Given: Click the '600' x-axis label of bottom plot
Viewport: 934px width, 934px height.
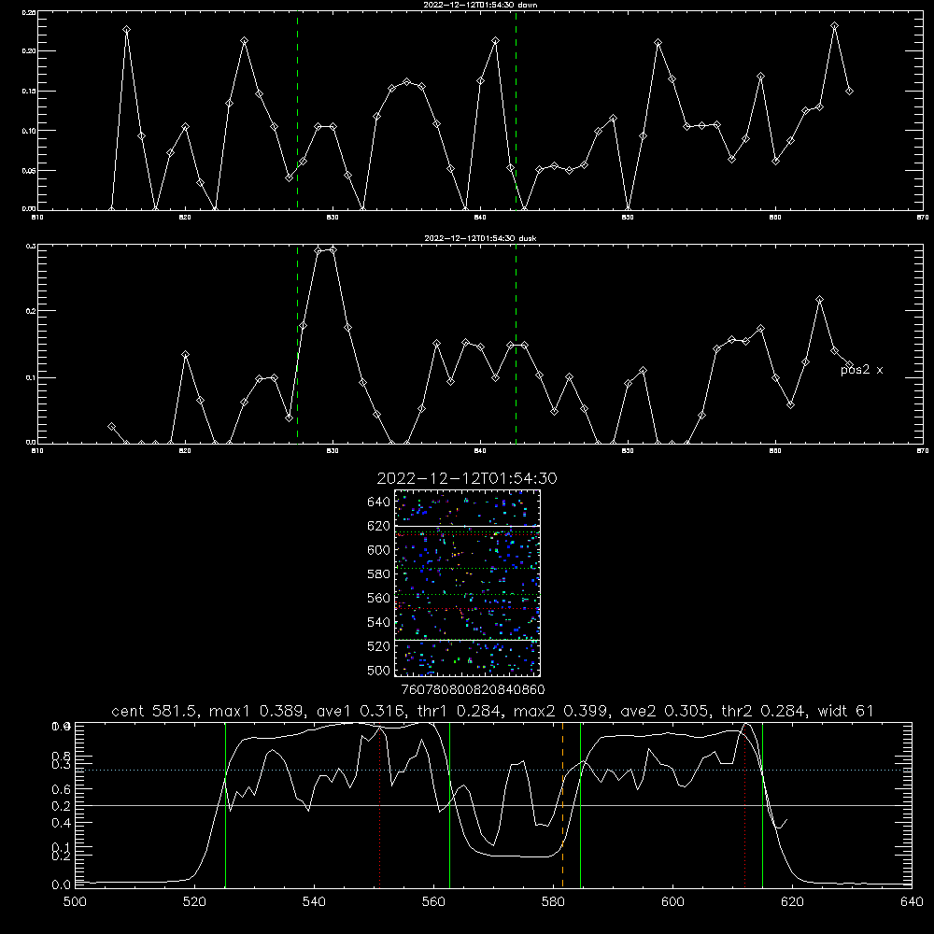Looking at the screenshot, I should click(673, 902).
